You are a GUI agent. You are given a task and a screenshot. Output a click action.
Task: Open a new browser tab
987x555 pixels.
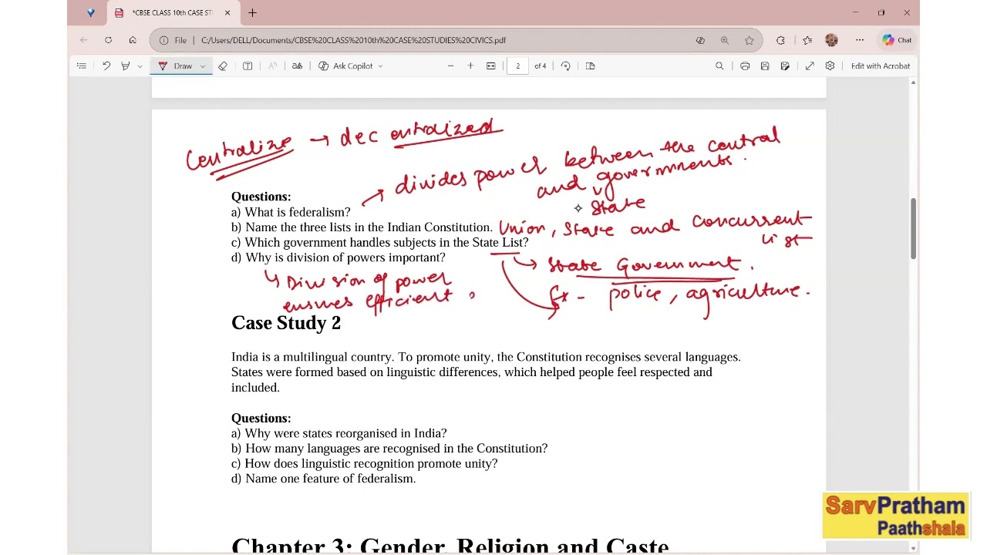tap(252, 13)
